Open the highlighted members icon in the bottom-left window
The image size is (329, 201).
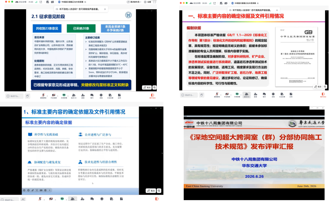pyautogui.click(x=72, y=199)
